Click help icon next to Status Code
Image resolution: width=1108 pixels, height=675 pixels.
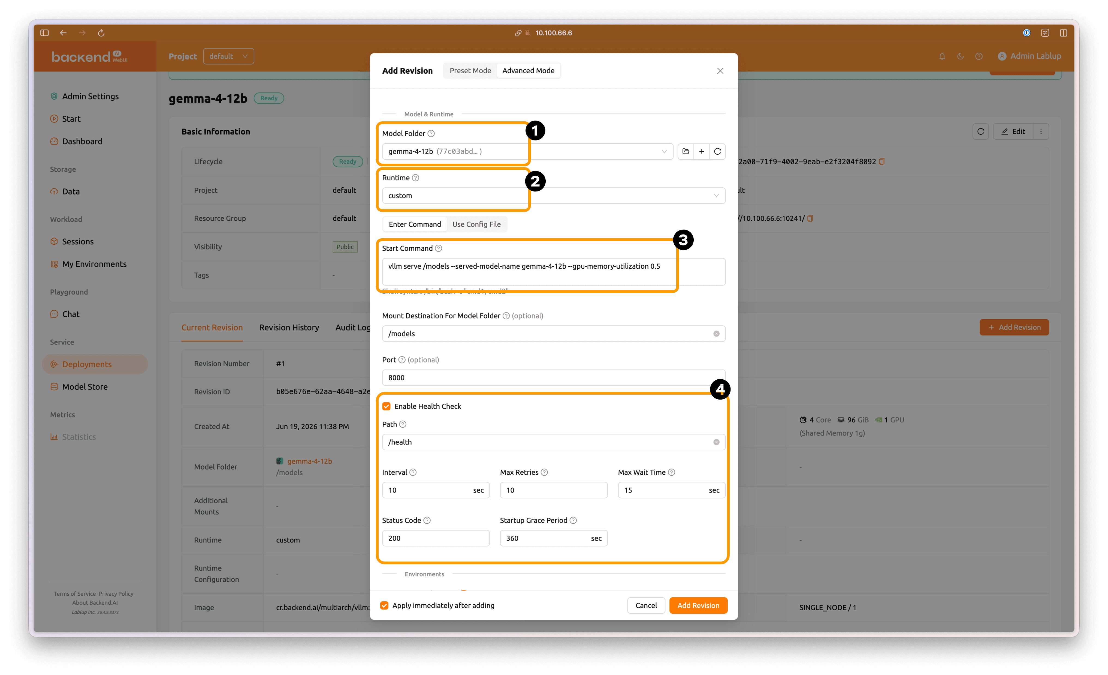(427, 520)
